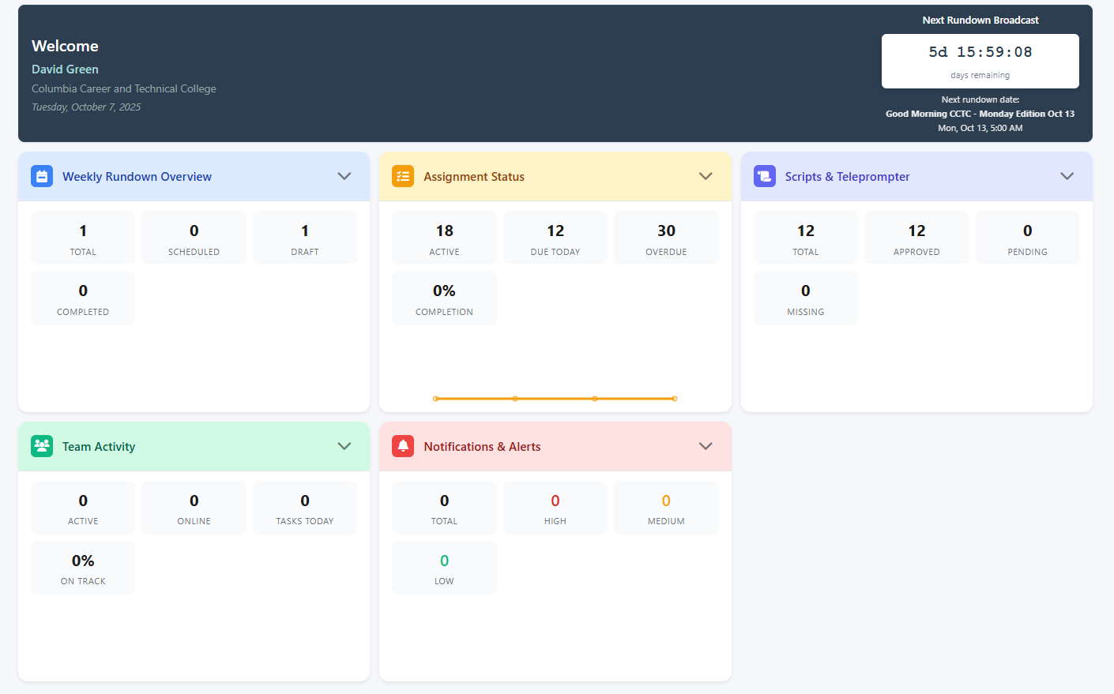Click the Notifications & Alerts bell icon

coord(403,446)
